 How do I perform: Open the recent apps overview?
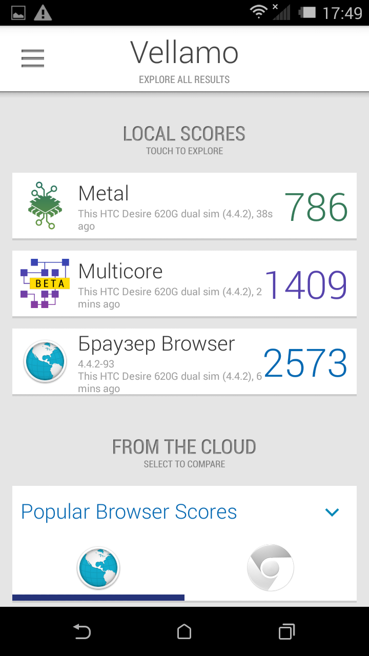tap(286, 631)
